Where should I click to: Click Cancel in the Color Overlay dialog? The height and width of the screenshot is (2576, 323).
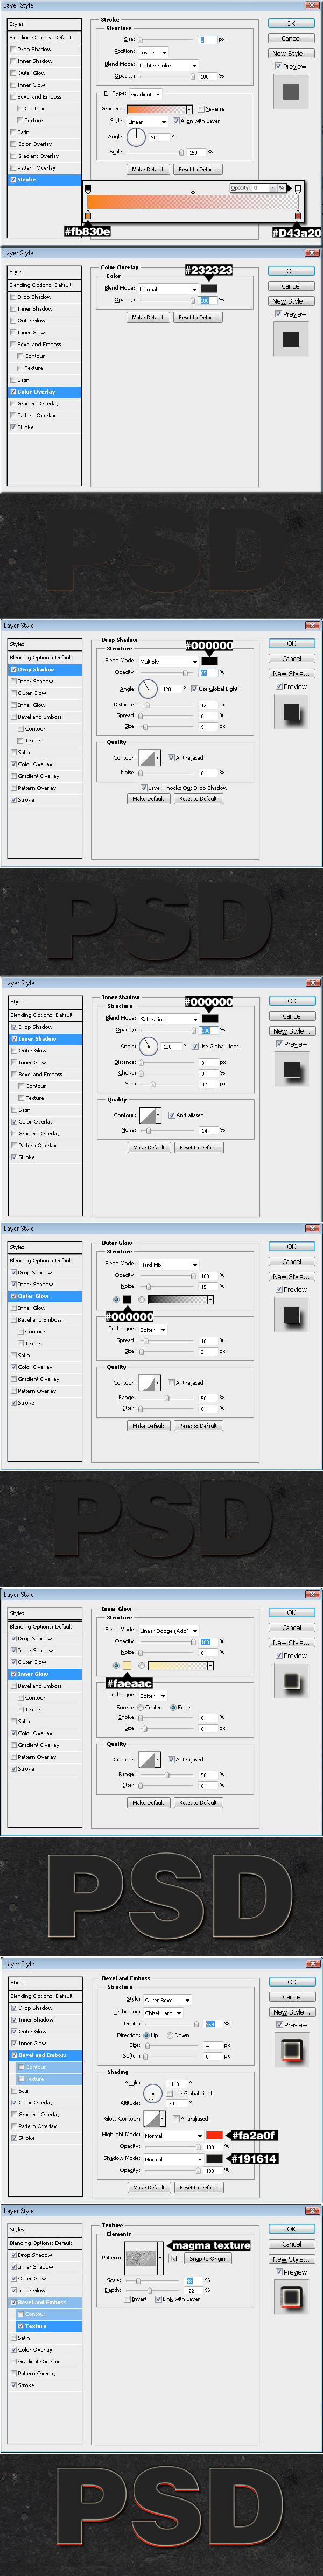[291, 286]
